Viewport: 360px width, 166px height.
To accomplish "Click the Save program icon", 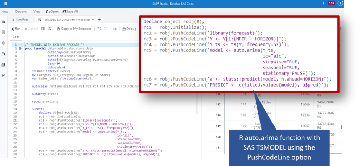I will (x=43, y=29).
